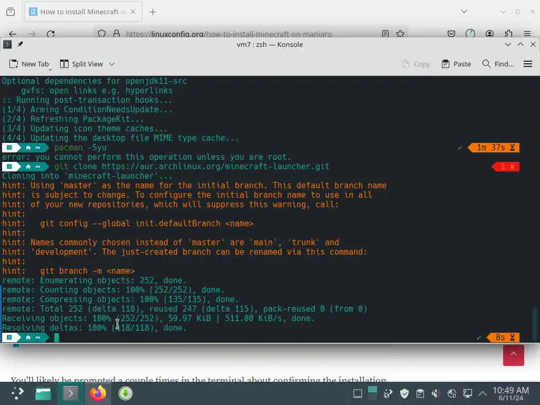
Task: Click the Konsole scrollbar
Action: click(535, 324)
